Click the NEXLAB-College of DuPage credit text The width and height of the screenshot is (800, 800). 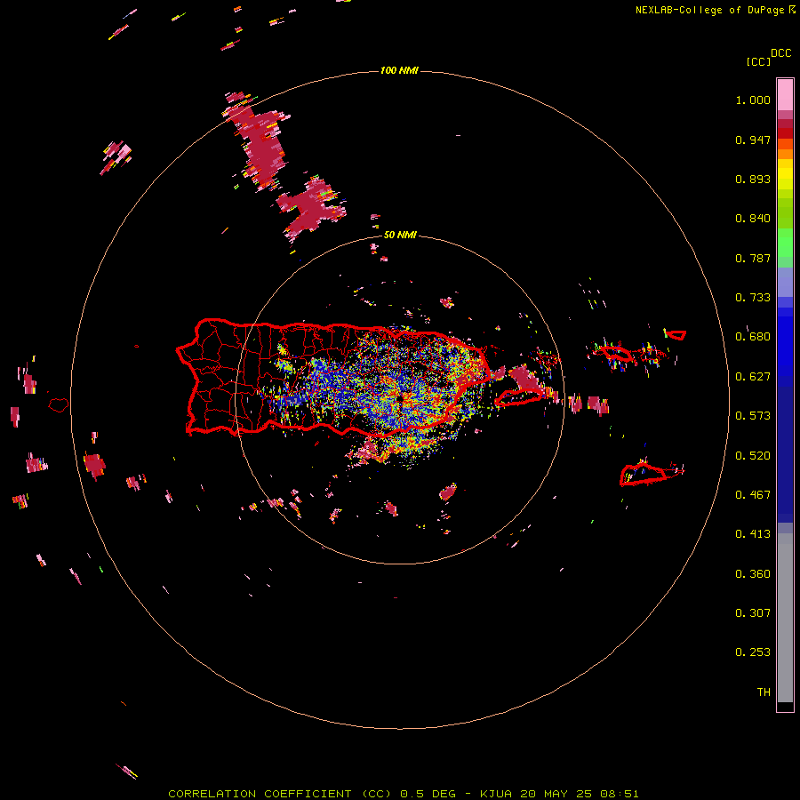pos(709,10)
